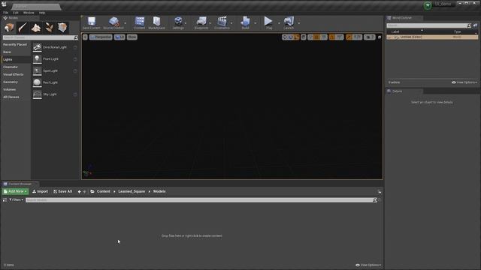Toggle the surface snapping viewport button
Image resolution: width=481 pixels, height=270 pixels.
(x=310, y=37)
